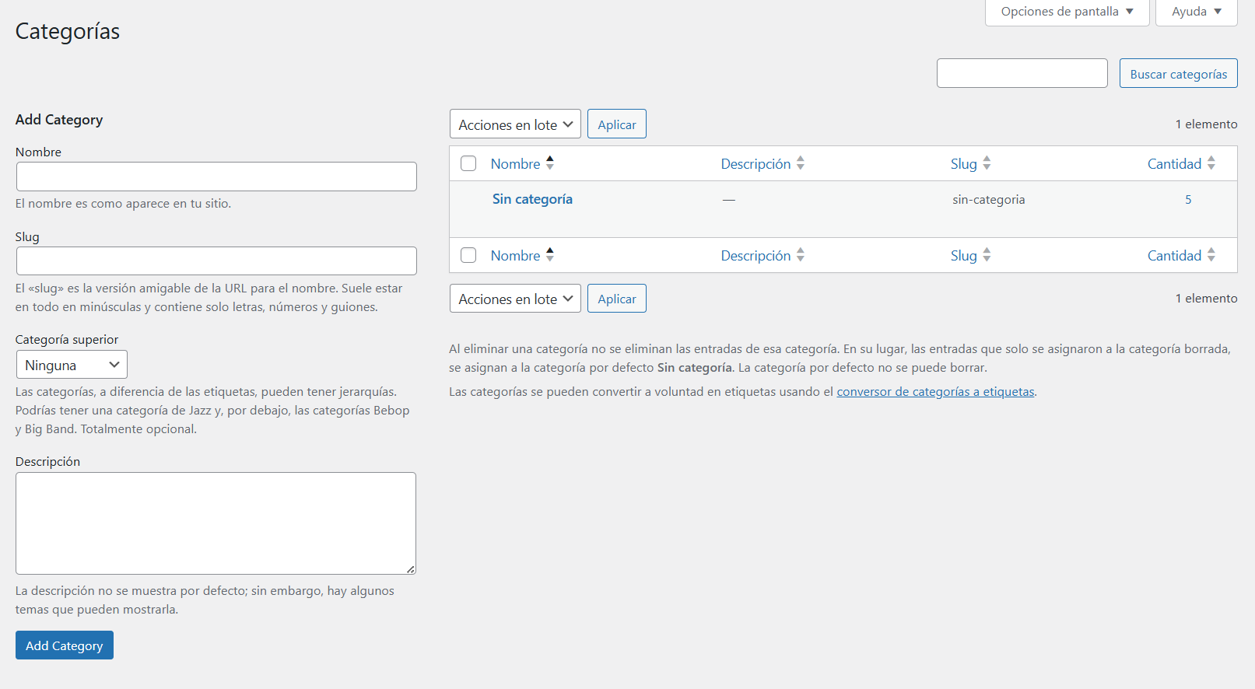Open conversor de categorías a etiquetas link
The image size is (1255, 689).
pos(935,392)
